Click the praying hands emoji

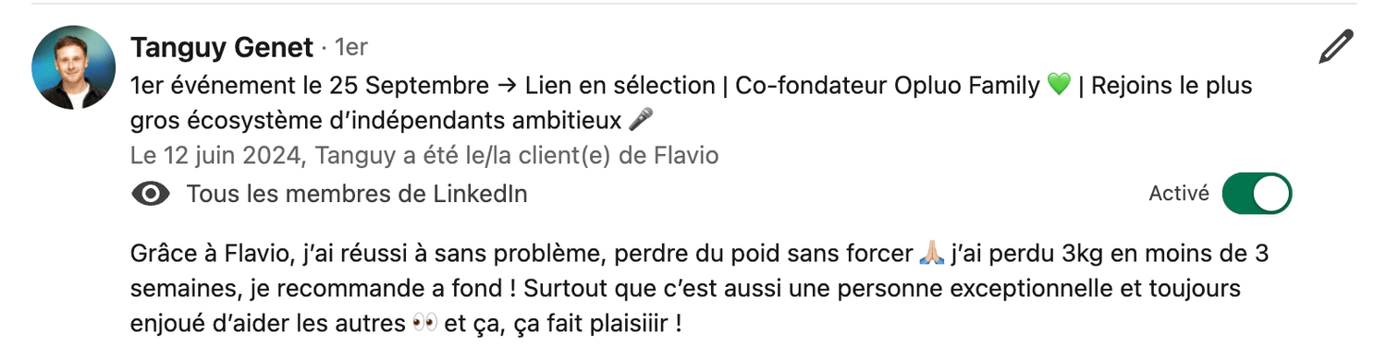click(x=931, y=253)
